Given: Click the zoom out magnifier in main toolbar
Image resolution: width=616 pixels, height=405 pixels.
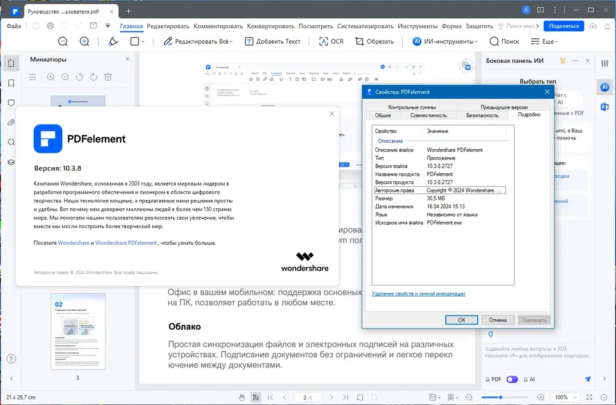Looking at the screenshot, I should pyautogui.click(x=62, y=41).
